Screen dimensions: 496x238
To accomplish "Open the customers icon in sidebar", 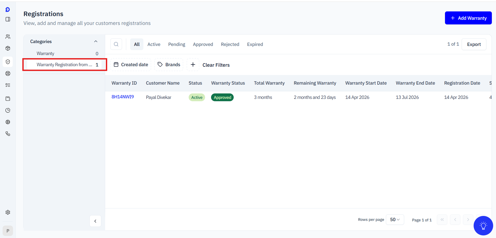I will (x=8, y=37).
